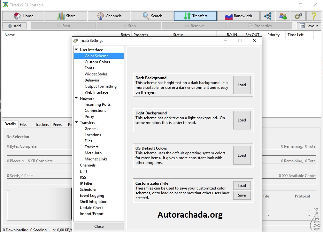
Task: Minimize the Tixati Settings window
Action: [x=226, y=41]
